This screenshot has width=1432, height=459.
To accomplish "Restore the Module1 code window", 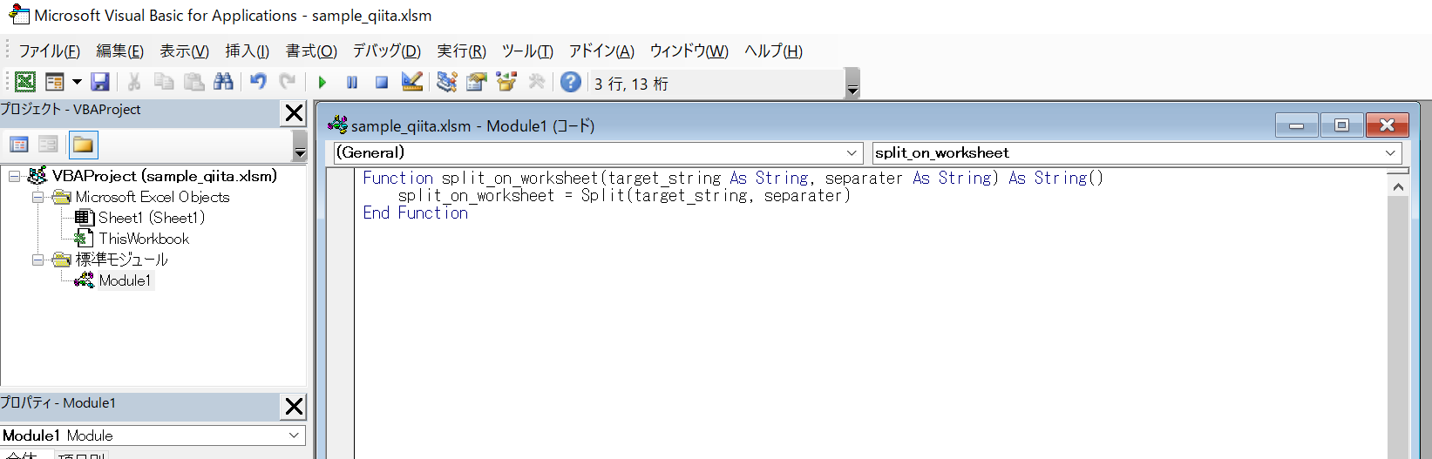I will coord(1341,125).
